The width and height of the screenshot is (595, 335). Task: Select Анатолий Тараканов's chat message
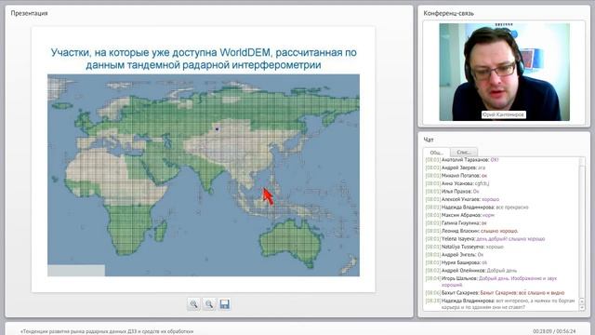click(462, 160)
